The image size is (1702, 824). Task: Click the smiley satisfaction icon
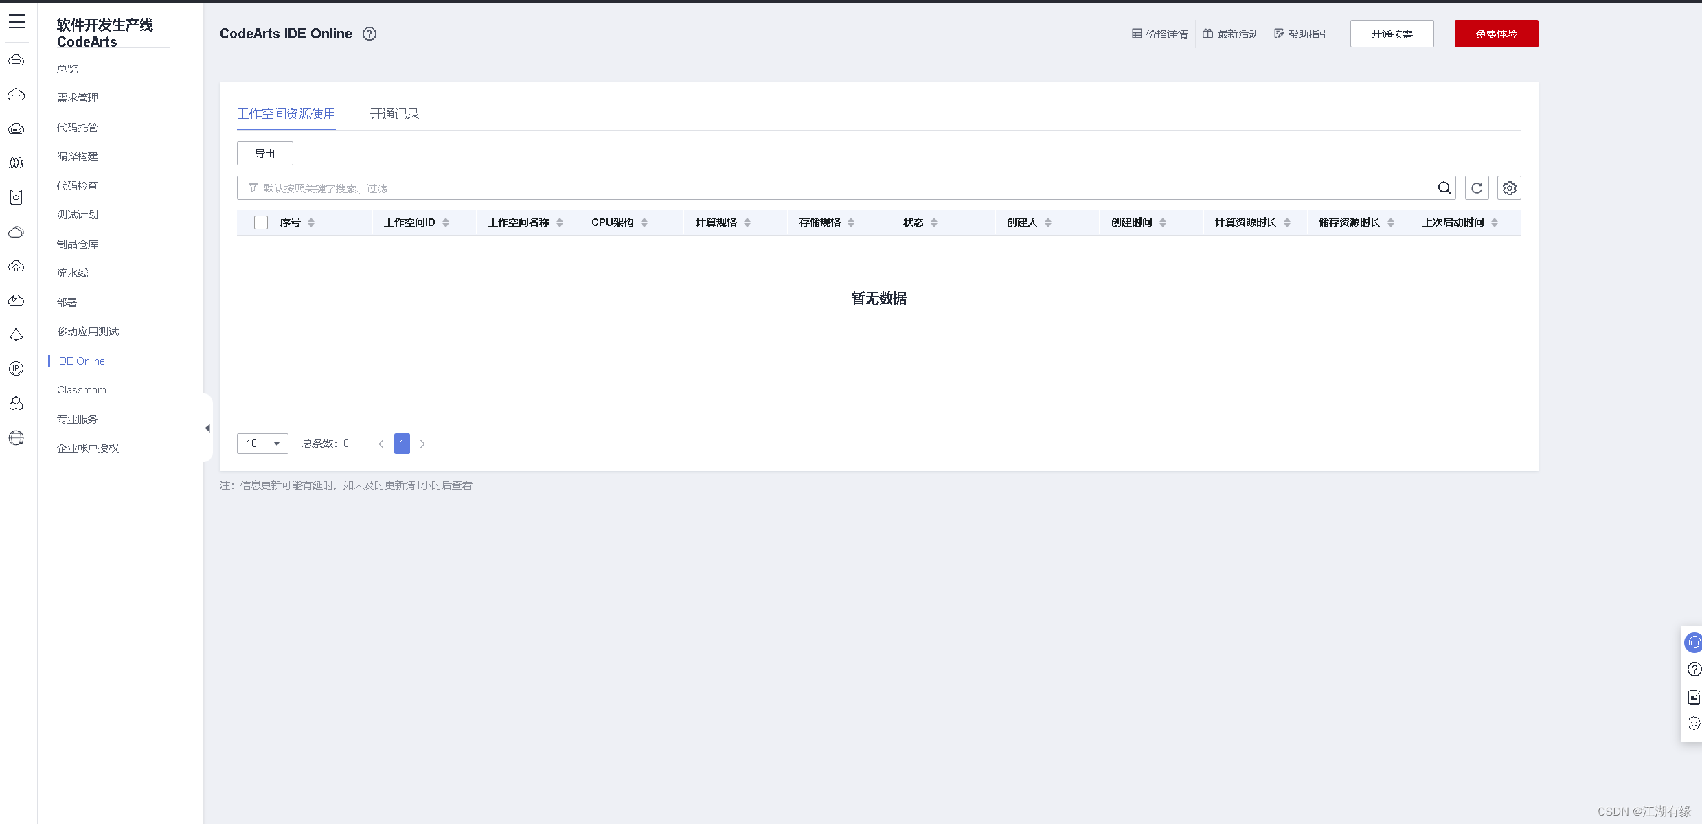click(1694, 723)
